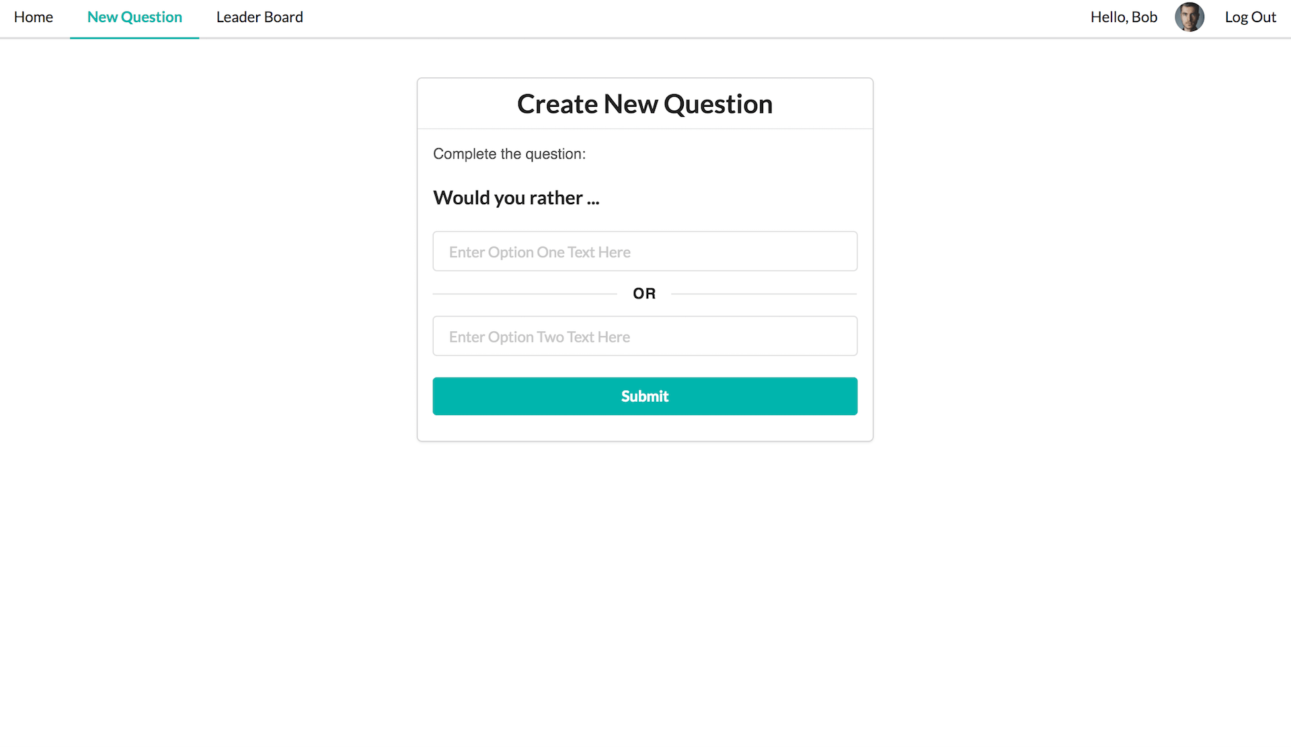Click the blank page area under the card
This screenshot has height=747, width=1291.
tap(645, 591)
